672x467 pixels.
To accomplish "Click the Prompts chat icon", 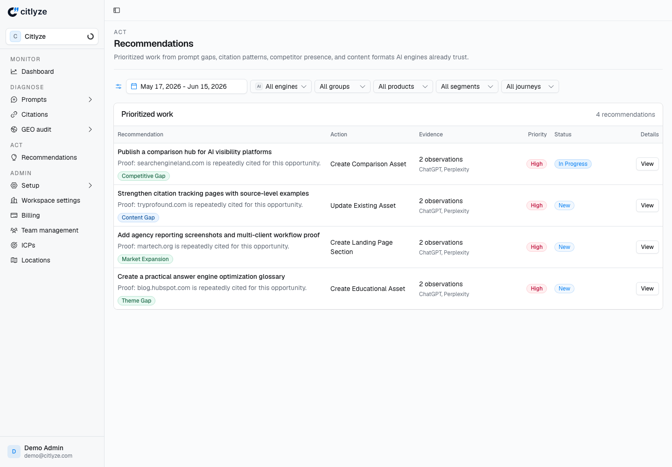I will 14,99.
